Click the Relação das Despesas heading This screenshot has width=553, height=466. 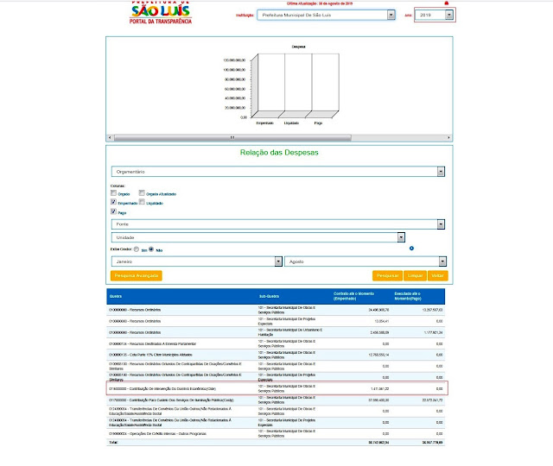click(x=279, y=153)
